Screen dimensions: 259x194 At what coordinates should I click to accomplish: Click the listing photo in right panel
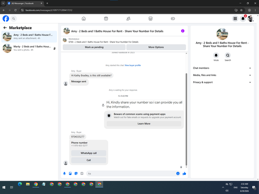(222, 34)
